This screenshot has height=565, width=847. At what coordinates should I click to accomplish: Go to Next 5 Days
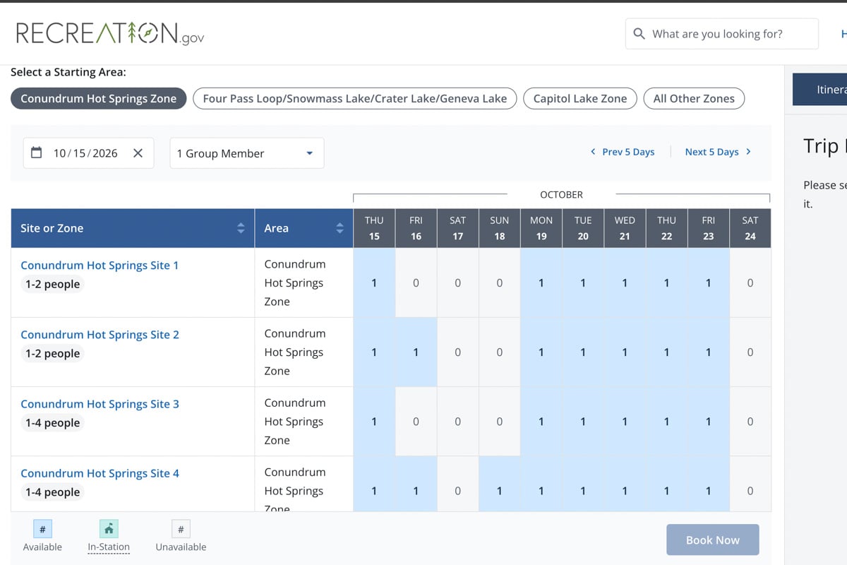(x=718, y=152)
